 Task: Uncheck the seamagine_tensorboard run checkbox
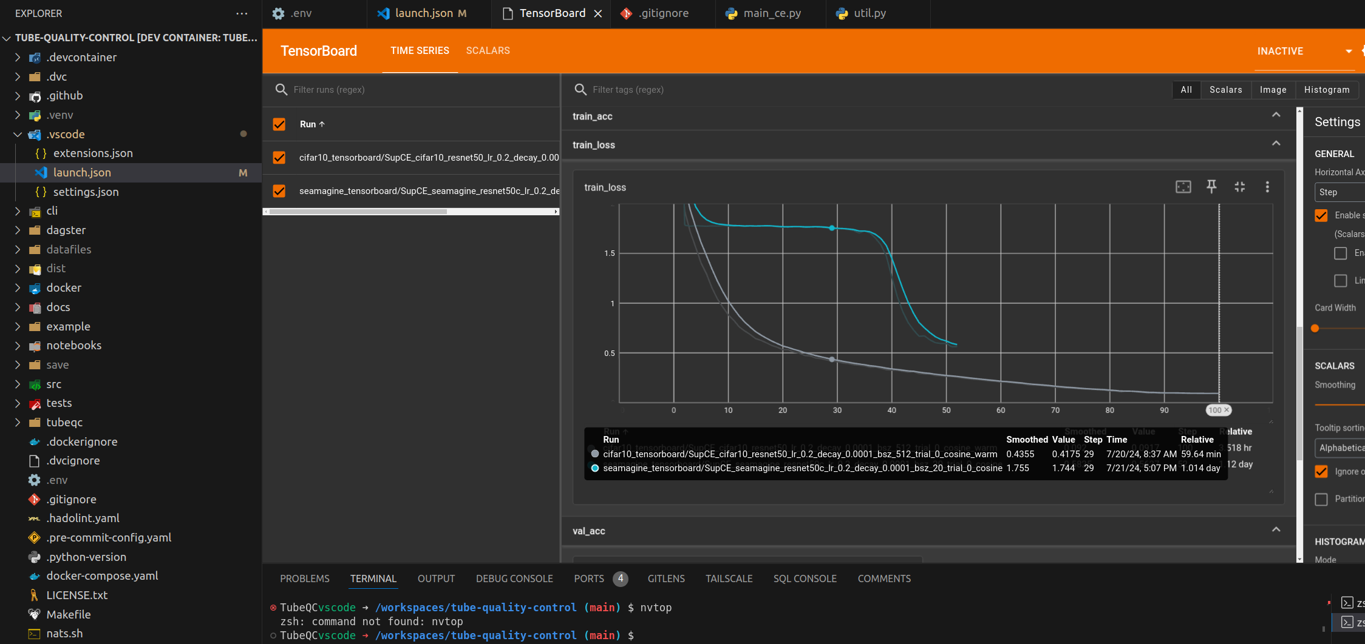[279, 191]
